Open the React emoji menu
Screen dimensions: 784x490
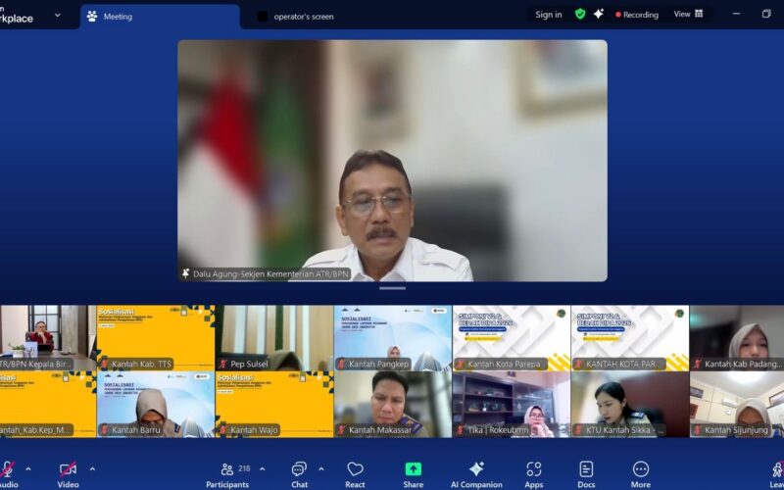[355, 471]
